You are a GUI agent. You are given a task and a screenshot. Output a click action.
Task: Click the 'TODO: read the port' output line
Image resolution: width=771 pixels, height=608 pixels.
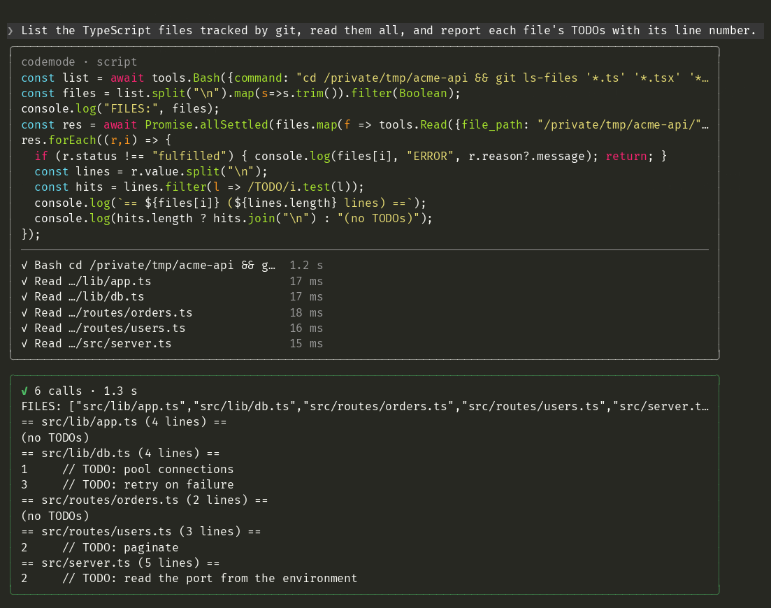[x=189, y=579]
